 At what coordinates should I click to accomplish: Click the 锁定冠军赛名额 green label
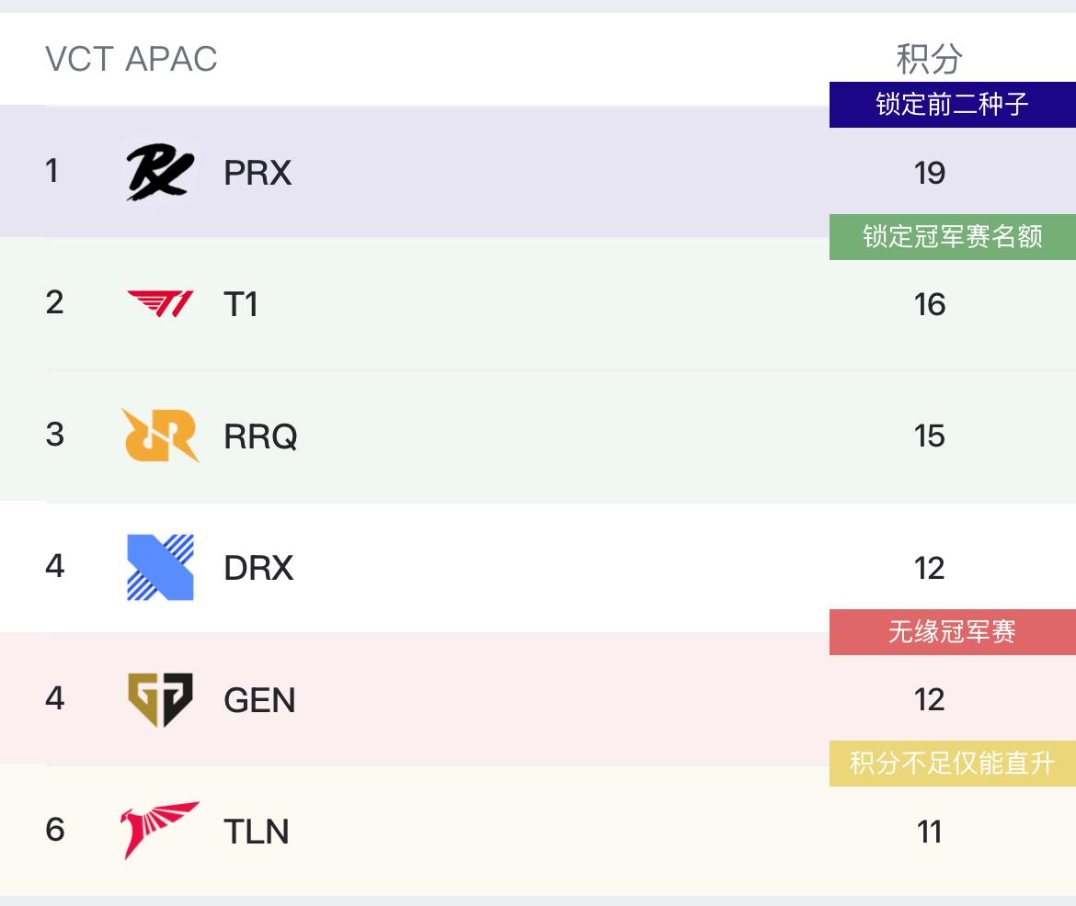pyautogui.click(x=952, y=237)
